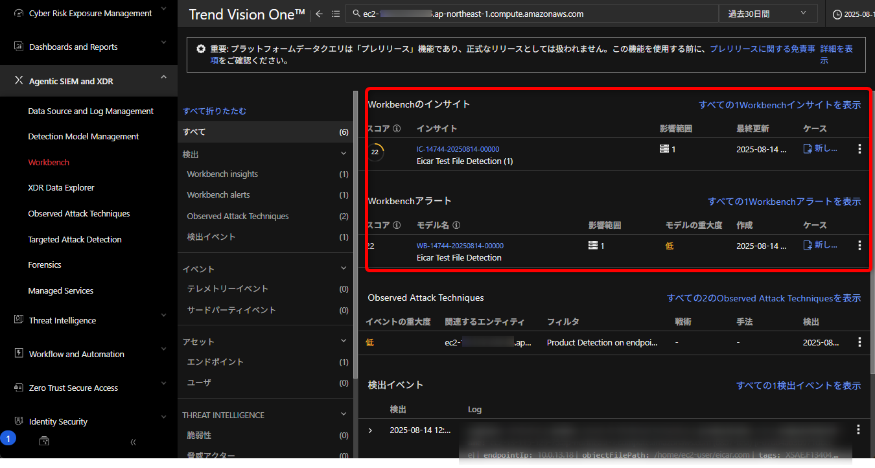Open more options for Observed Attack Techniques row

859,342
